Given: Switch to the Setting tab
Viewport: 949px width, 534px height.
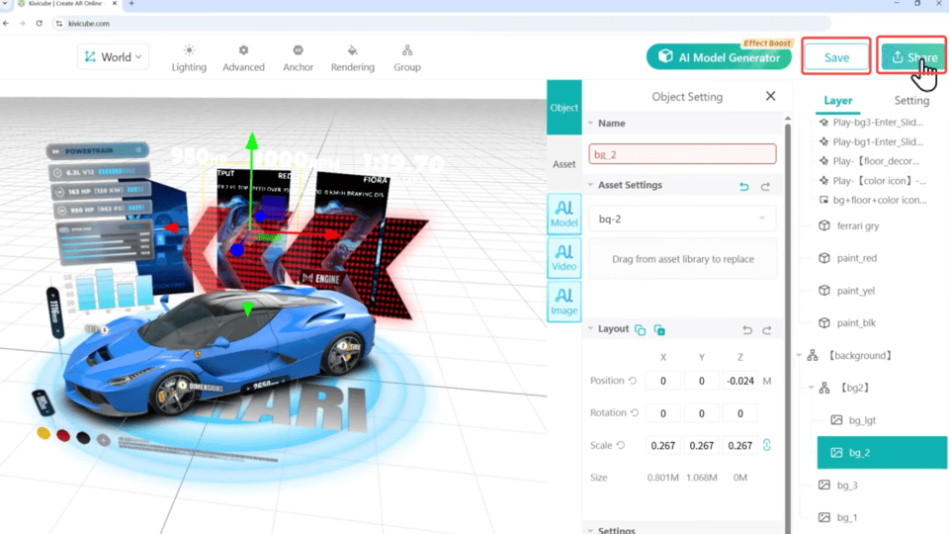Looking at the screenshot, I should [x=911, y=101].
